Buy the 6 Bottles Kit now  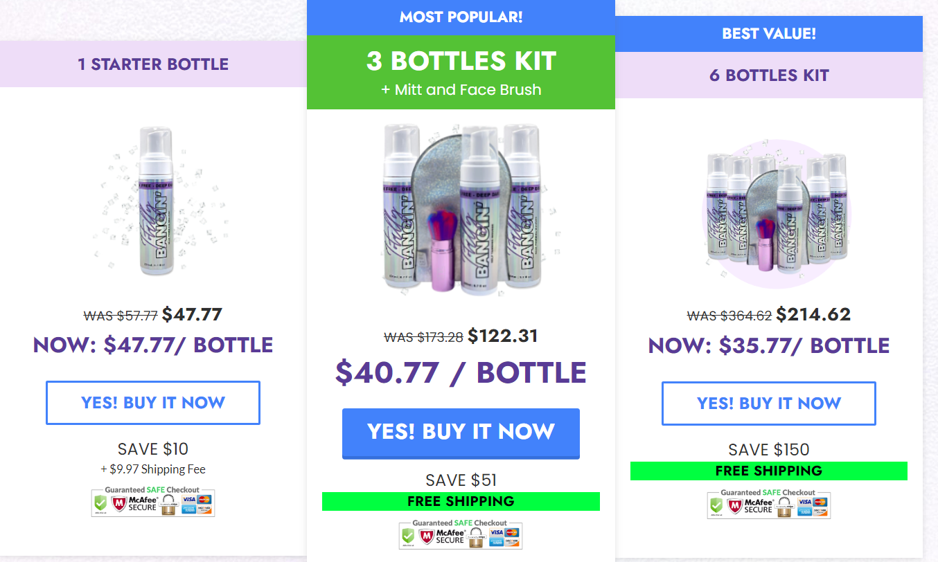pos(768,404)
